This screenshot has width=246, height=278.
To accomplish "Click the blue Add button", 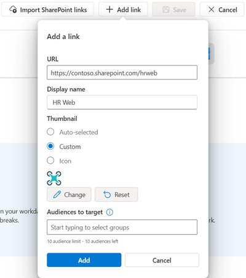I will click(84, 260).
